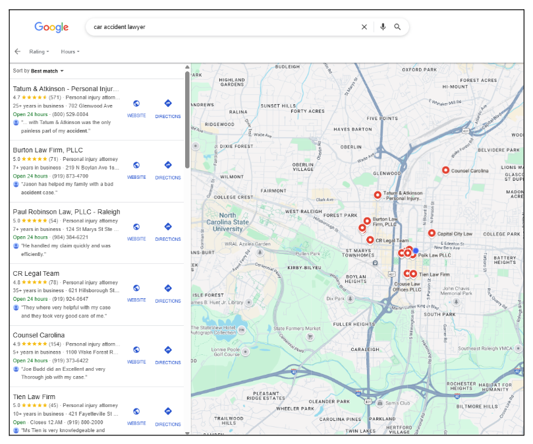Viewport: 533px width, 444px height.
Task: Open website icon for CR Legal Team
Action: coord(136,288)
